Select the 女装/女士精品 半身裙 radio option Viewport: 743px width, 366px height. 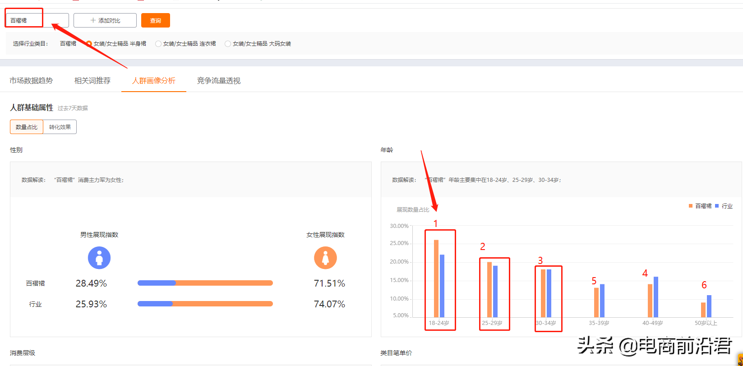click(x=89, y=44)
